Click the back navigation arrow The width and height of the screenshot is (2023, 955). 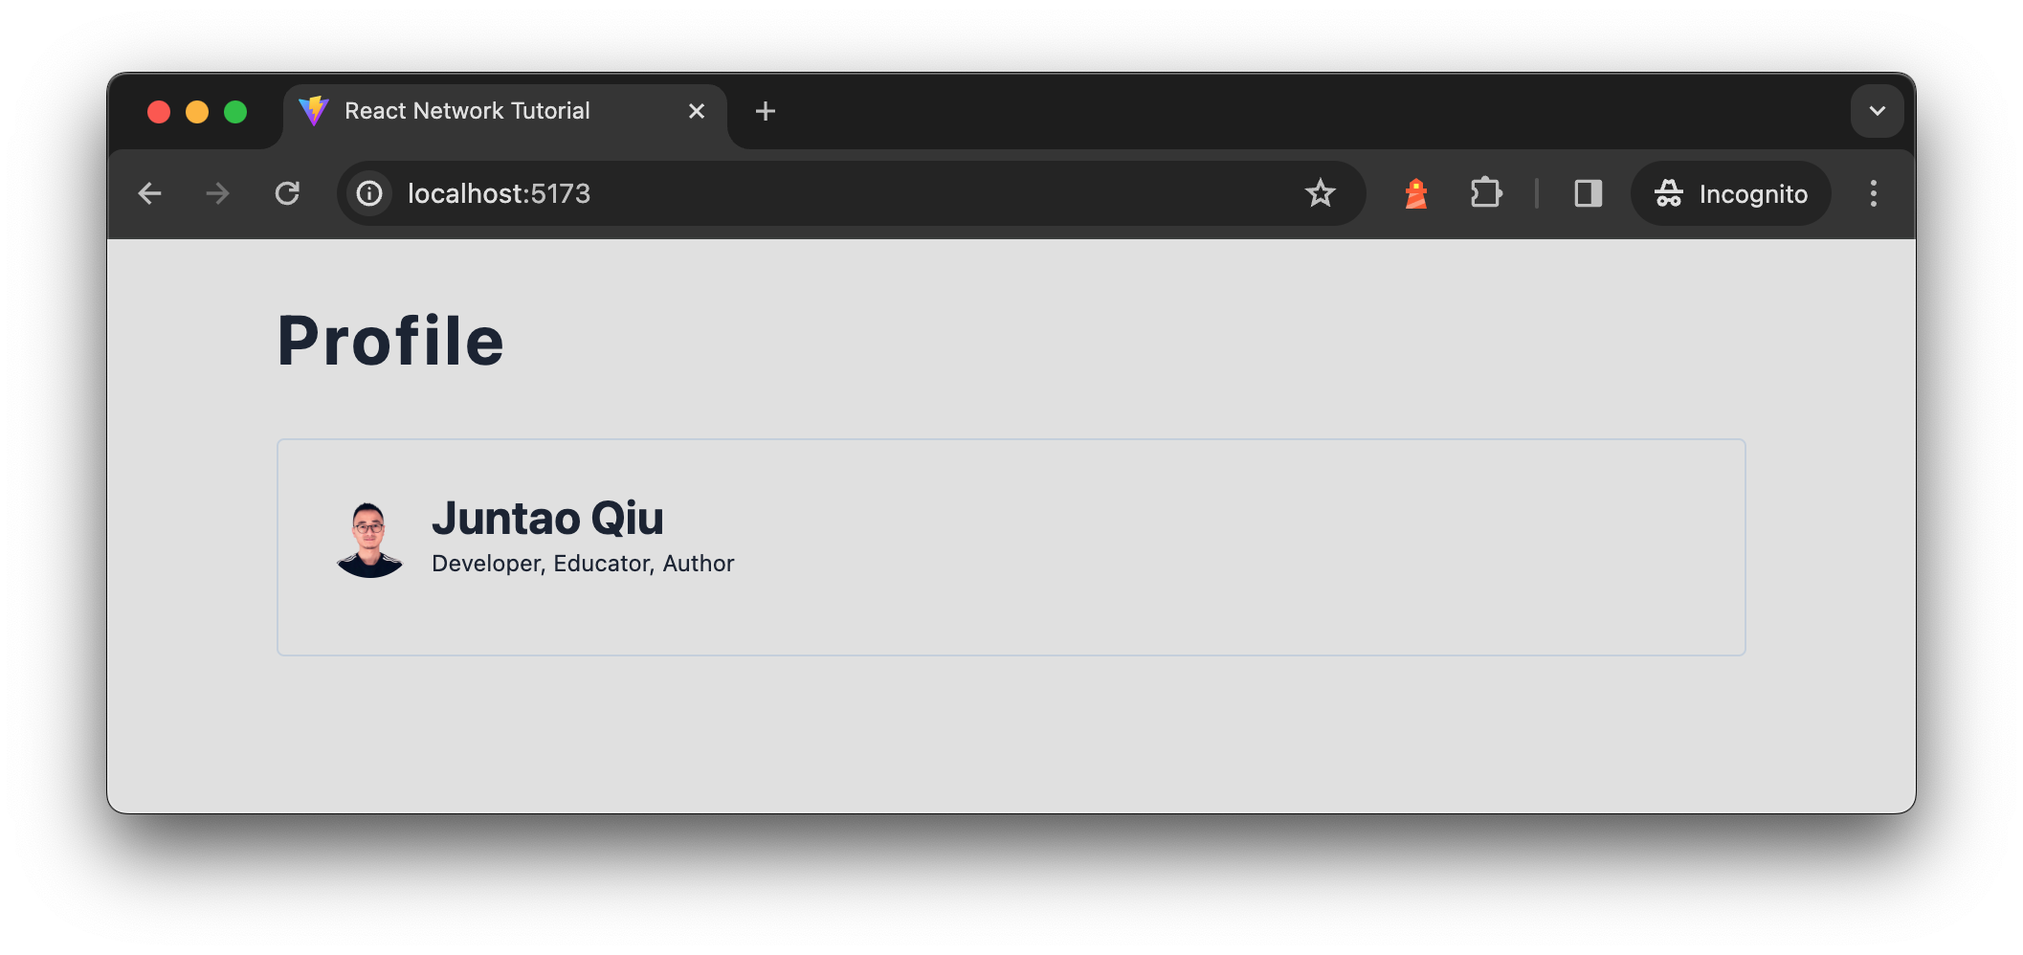tap(150, 193)
